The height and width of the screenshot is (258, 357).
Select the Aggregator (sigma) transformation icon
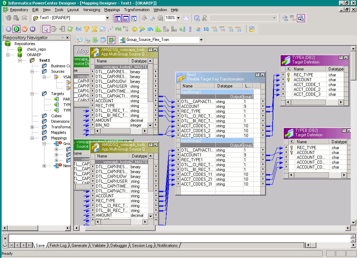(x=94, y=29)
